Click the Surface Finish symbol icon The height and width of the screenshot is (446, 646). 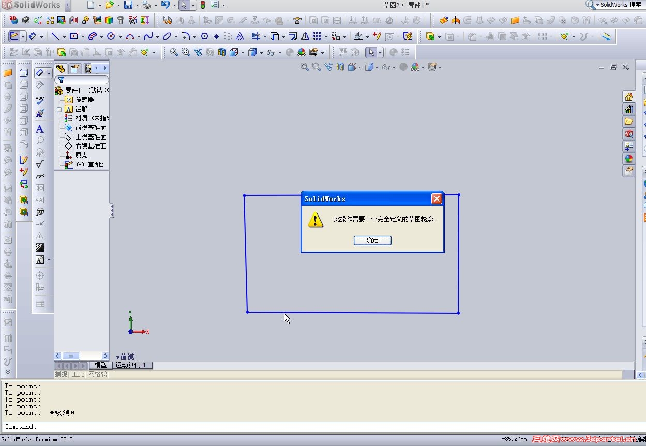click(x=40, y=164)
